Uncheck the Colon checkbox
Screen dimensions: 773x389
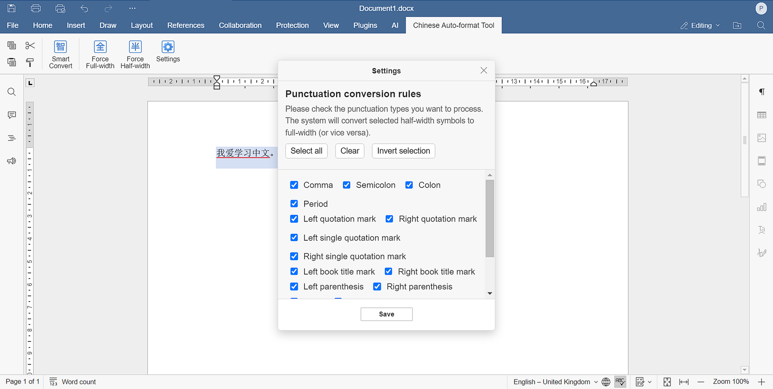point(409,185)
